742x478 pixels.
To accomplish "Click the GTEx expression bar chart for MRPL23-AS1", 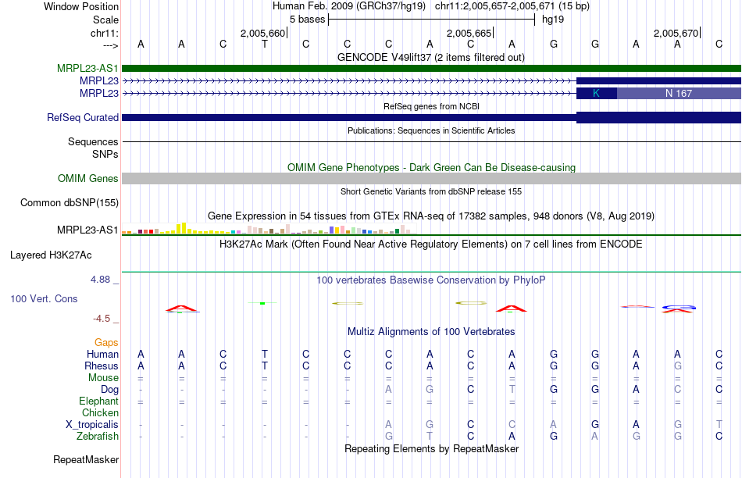I will point(269,229).
